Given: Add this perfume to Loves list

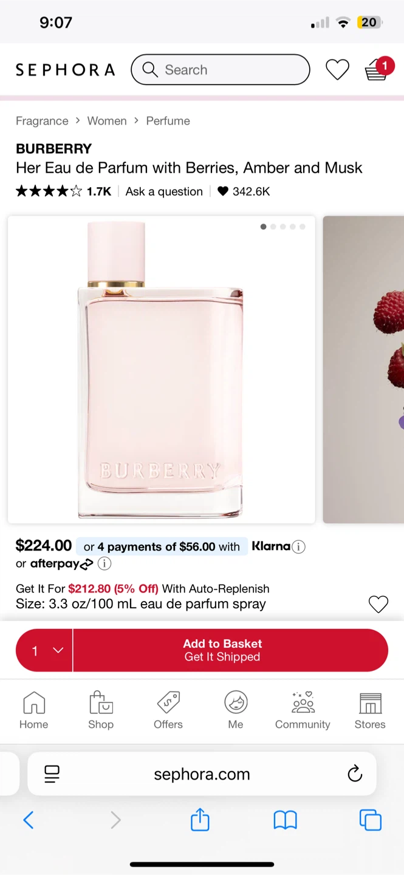Looking at the screenshot, I should (378, 604).
